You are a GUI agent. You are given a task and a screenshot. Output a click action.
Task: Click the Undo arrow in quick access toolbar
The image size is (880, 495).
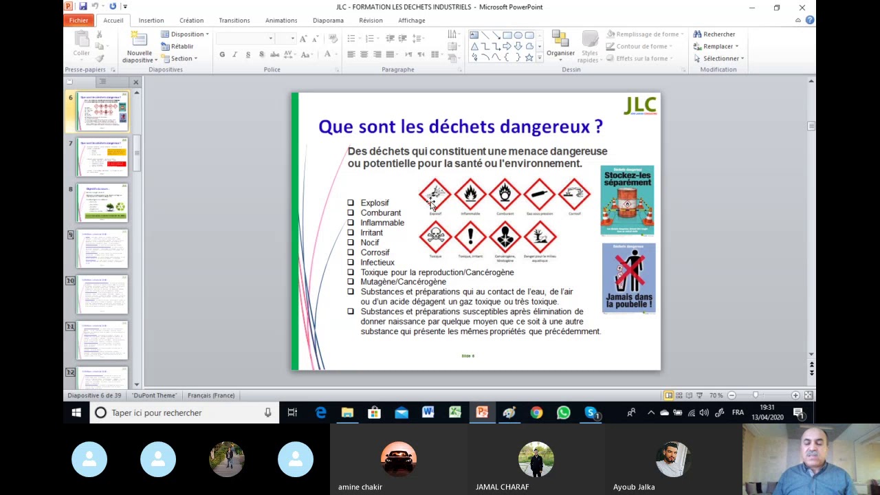tap(95, 7)
